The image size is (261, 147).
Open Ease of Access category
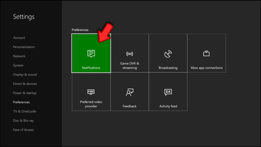(x=23, y=130)
